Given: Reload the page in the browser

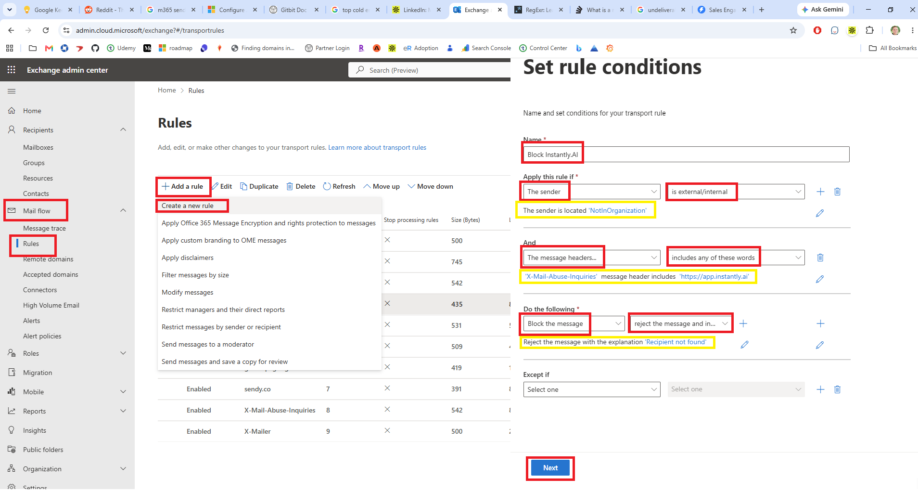Looking at the screenshot, I should coord(46,30).
